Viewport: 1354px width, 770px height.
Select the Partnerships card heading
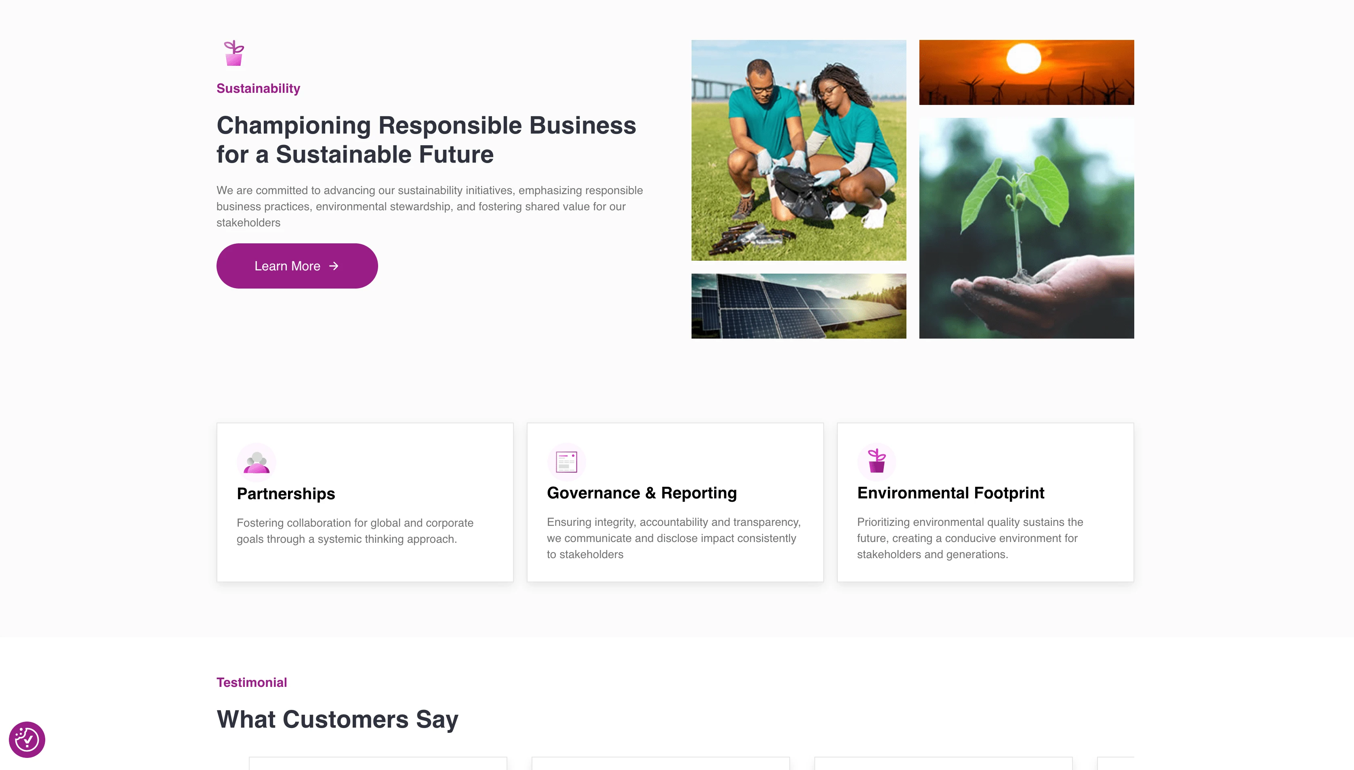[286, 494]
